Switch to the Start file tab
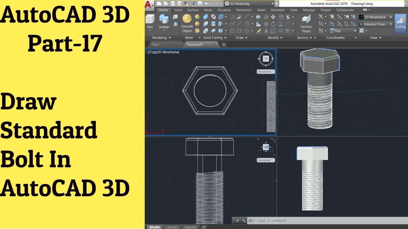408x229 pixels. click(x=156, y=45)
